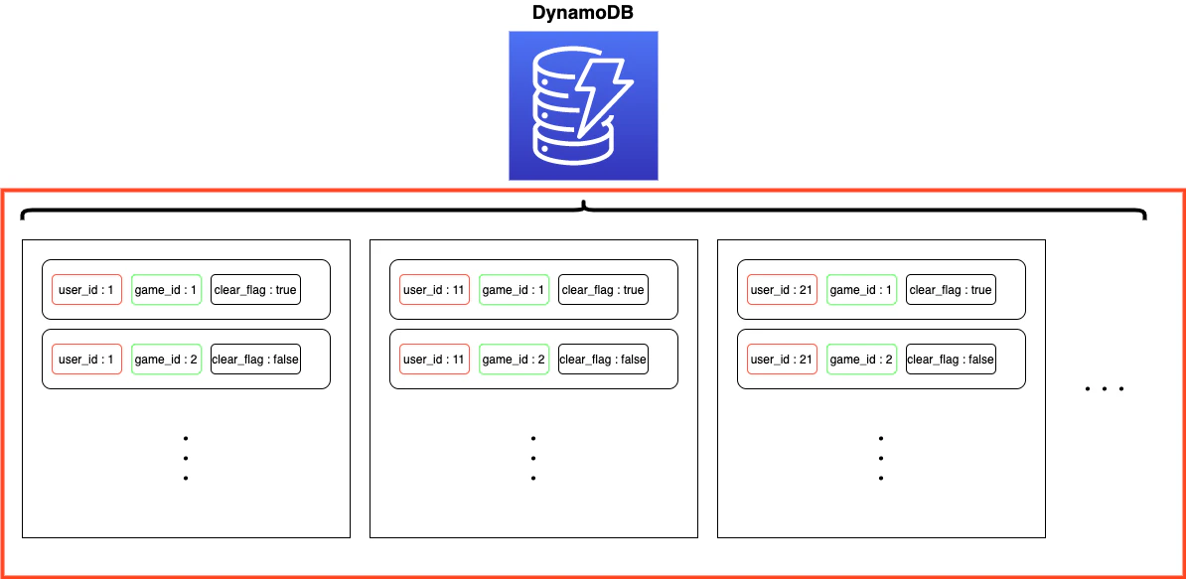Select user_id : 21 beside game_id : 2

pos(782,360)
